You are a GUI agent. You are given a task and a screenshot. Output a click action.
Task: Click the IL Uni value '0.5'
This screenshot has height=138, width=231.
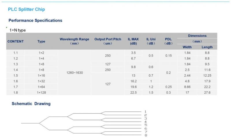tap(151, 56)
